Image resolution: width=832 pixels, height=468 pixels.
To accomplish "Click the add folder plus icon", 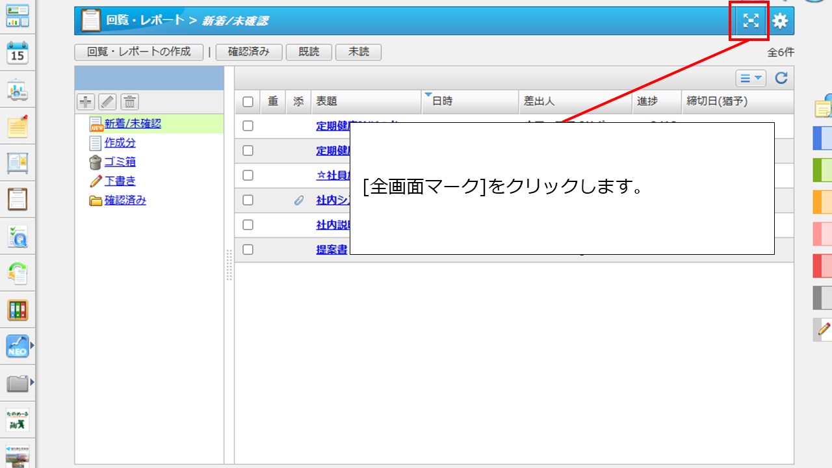I will pos(86,101).
